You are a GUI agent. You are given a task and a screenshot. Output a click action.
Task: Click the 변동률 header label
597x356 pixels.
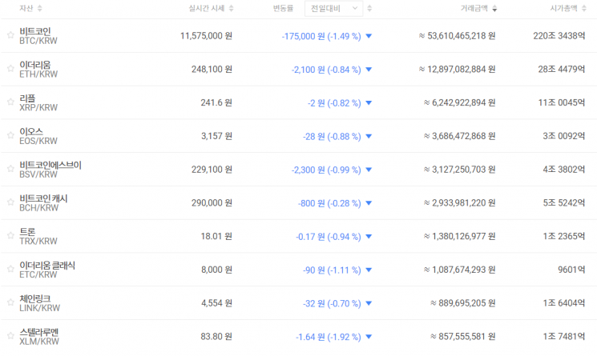tap(283, 8)
